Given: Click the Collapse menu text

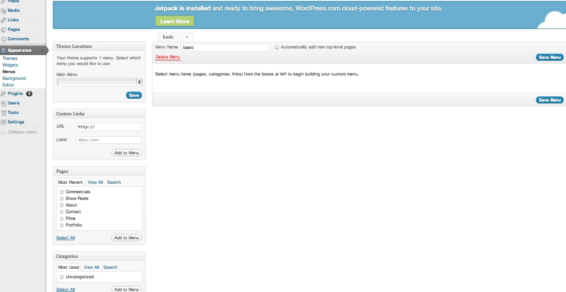Looking at the screenshot, I should point(22,132).
